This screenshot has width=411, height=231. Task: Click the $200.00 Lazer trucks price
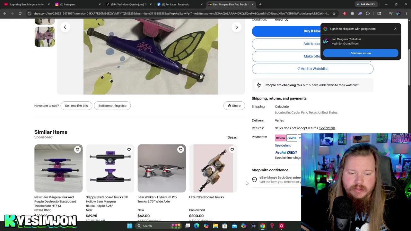196,216
